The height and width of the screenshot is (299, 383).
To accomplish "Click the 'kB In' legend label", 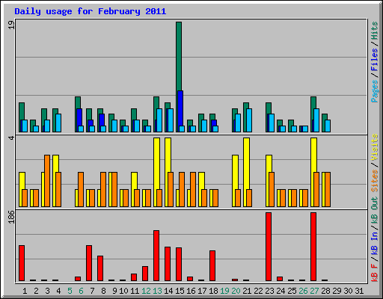I will coord(375,243).
